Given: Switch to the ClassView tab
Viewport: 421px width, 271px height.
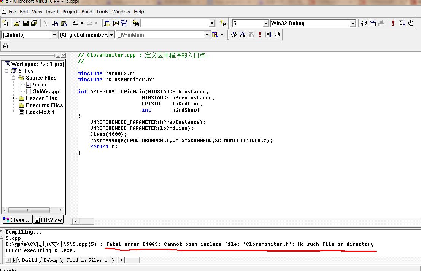Looking at the screenshot, I should click(17, 220).
